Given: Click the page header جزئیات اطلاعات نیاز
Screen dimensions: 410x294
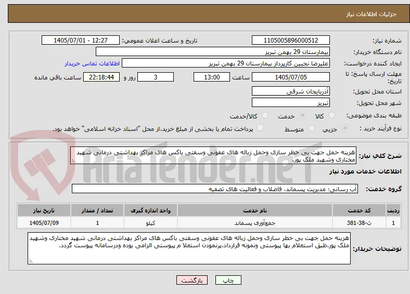Looking at the screenshot, I should coord(371,14).
